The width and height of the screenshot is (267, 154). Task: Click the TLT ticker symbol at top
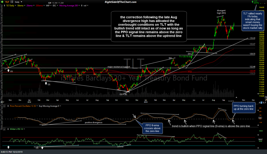click(x=7, y=2)
